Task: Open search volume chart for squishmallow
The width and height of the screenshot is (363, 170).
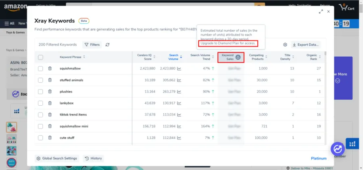Action: pos(179,68)
